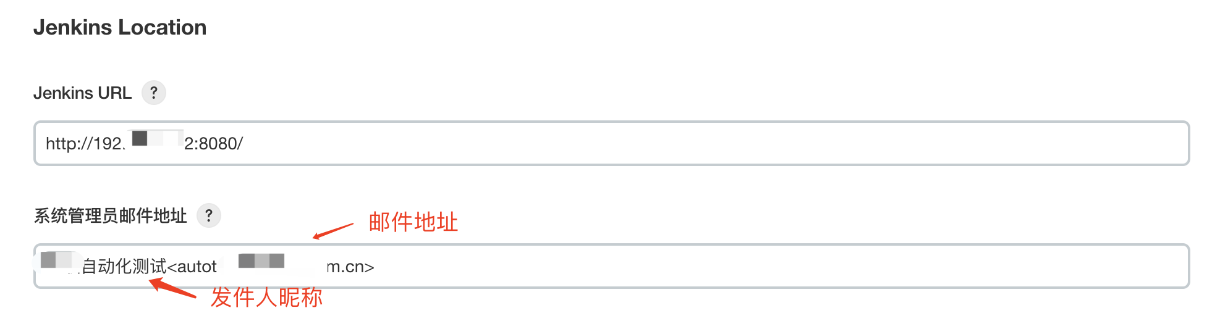Place cursor after m.cn> in email field
This screenshot has height=321, width=1220.
tap(375, 266)
